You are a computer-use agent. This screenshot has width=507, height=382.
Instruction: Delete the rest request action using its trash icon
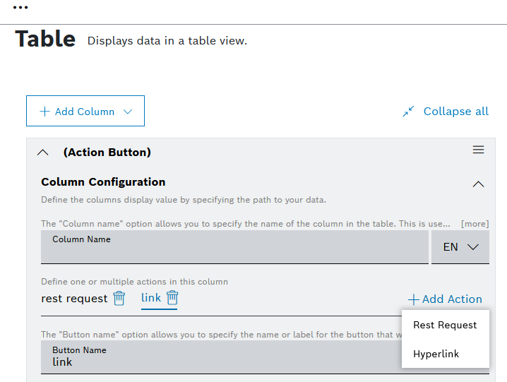pos(119,298)
